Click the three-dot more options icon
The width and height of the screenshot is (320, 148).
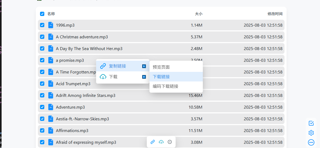[311, 142]
